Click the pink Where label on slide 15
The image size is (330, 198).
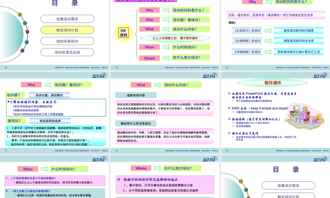click(x=149, y=58)
